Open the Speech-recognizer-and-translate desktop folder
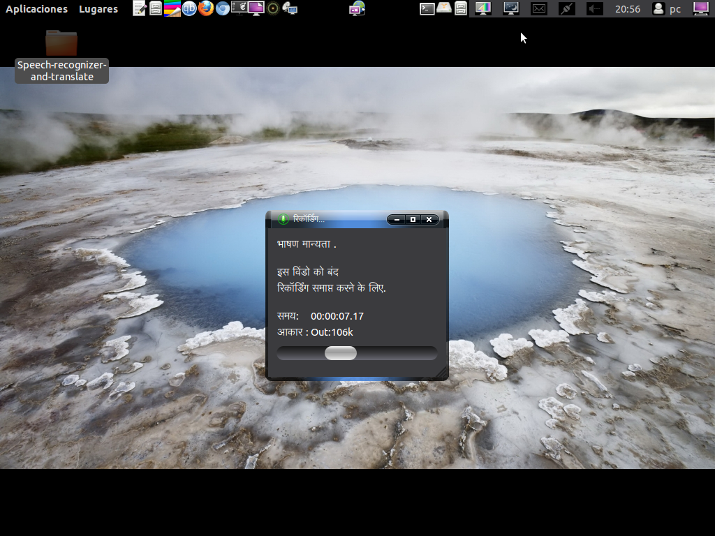Viewport: 715px width, 536px height. click(61, 56)
